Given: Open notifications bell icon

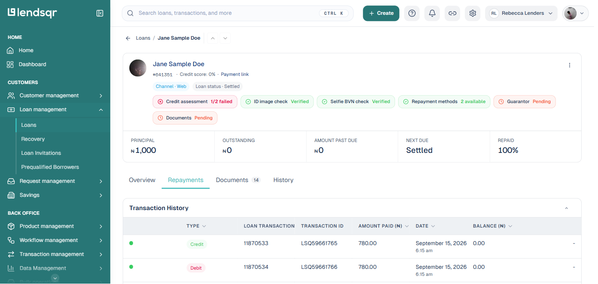Looking at the screenshot, I should click(x=432, y=13).
